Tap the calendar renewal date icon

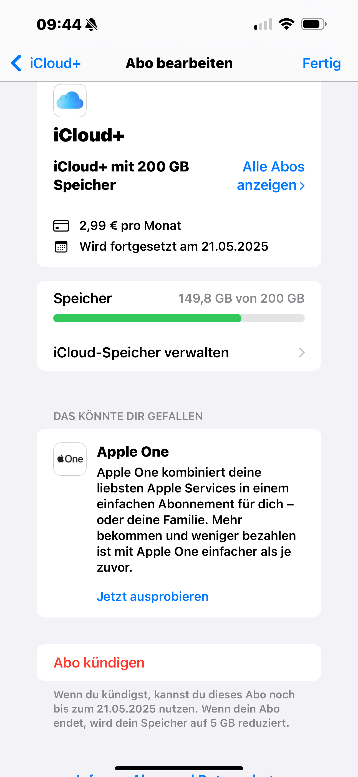(61, 246)
